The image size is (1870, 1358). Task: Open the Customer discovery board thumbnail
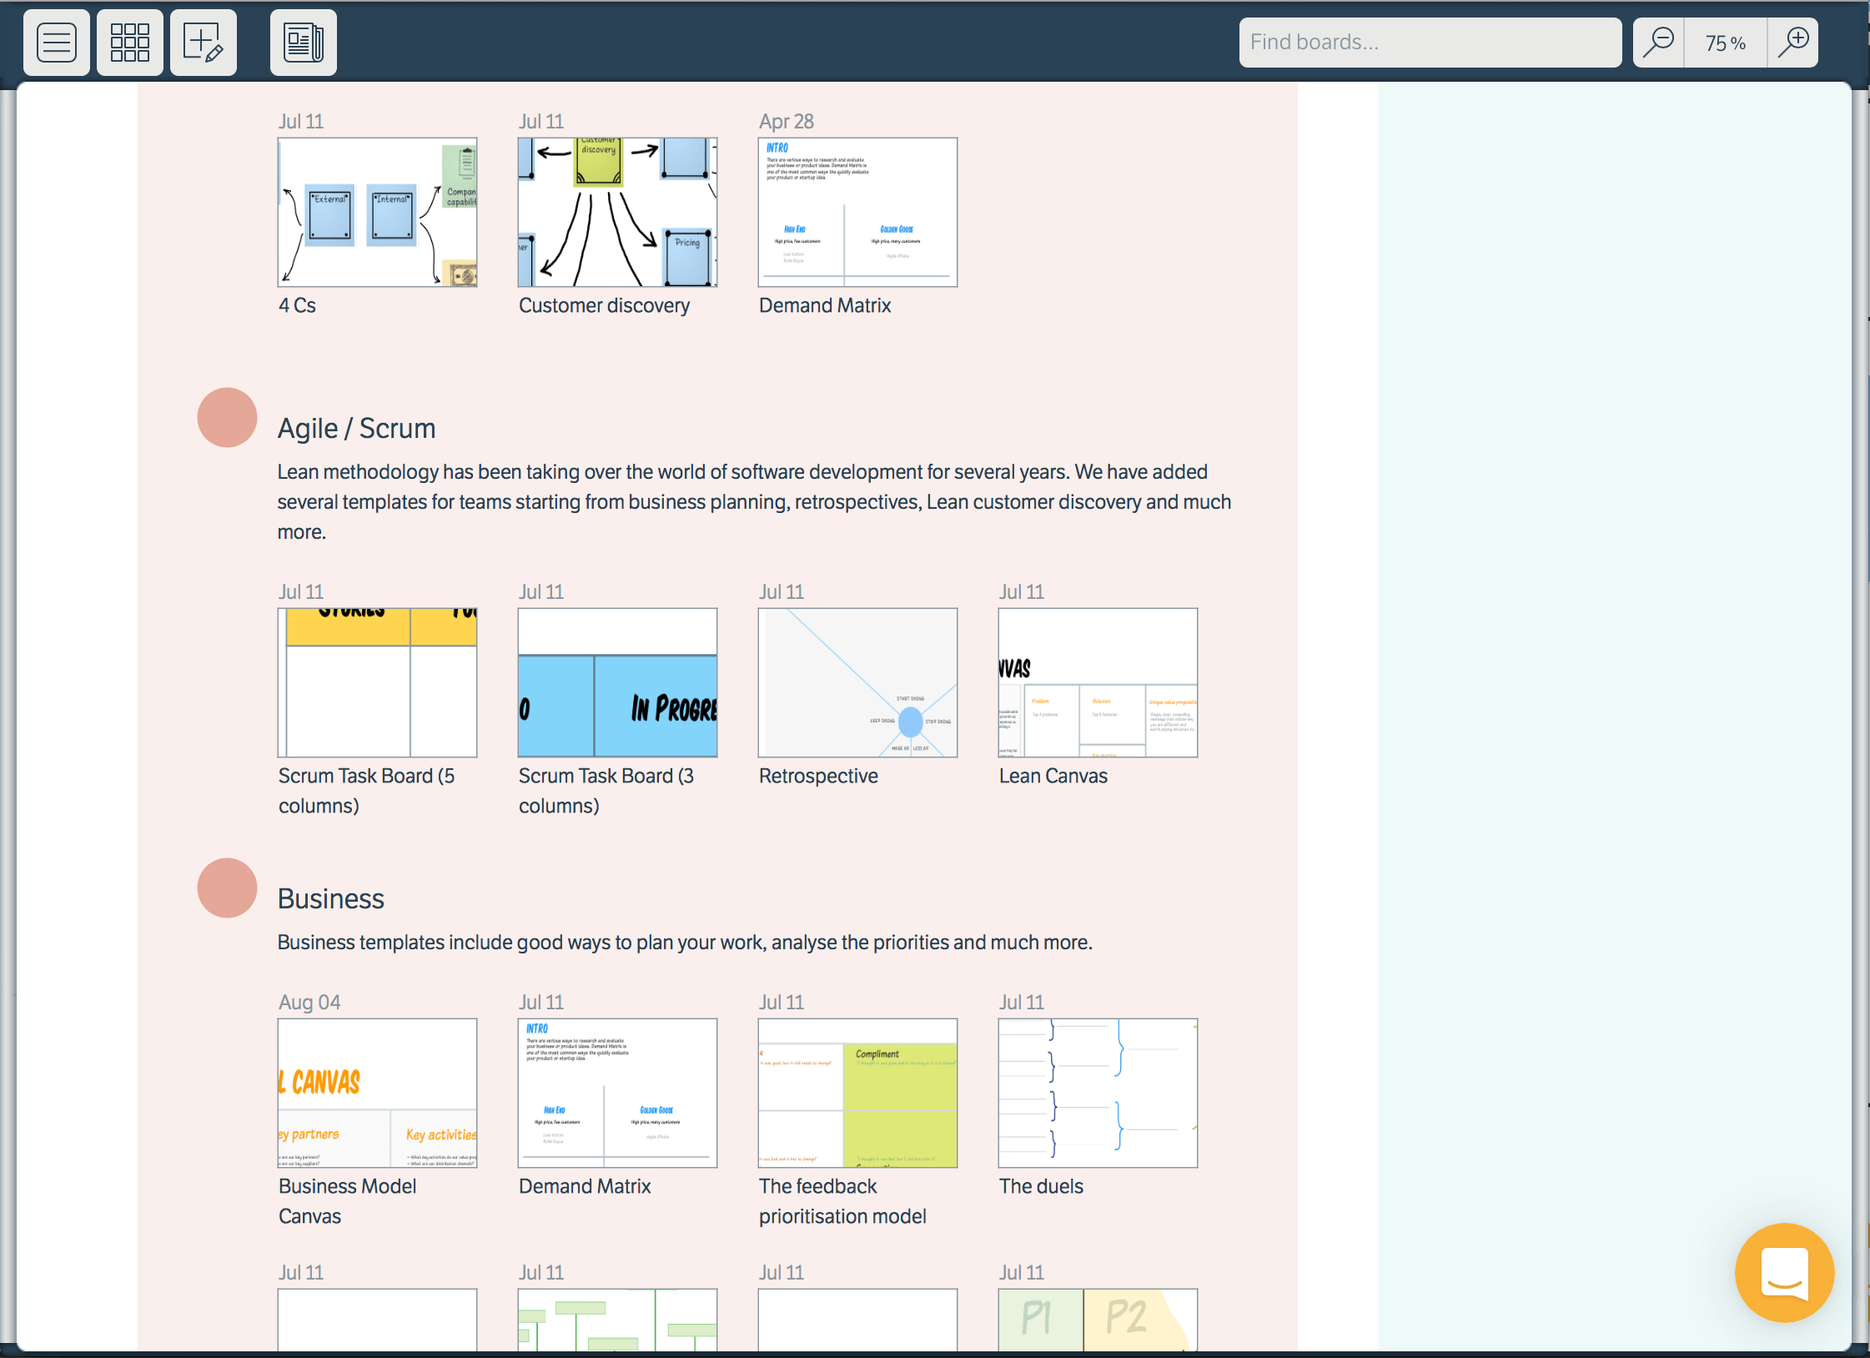617,213
